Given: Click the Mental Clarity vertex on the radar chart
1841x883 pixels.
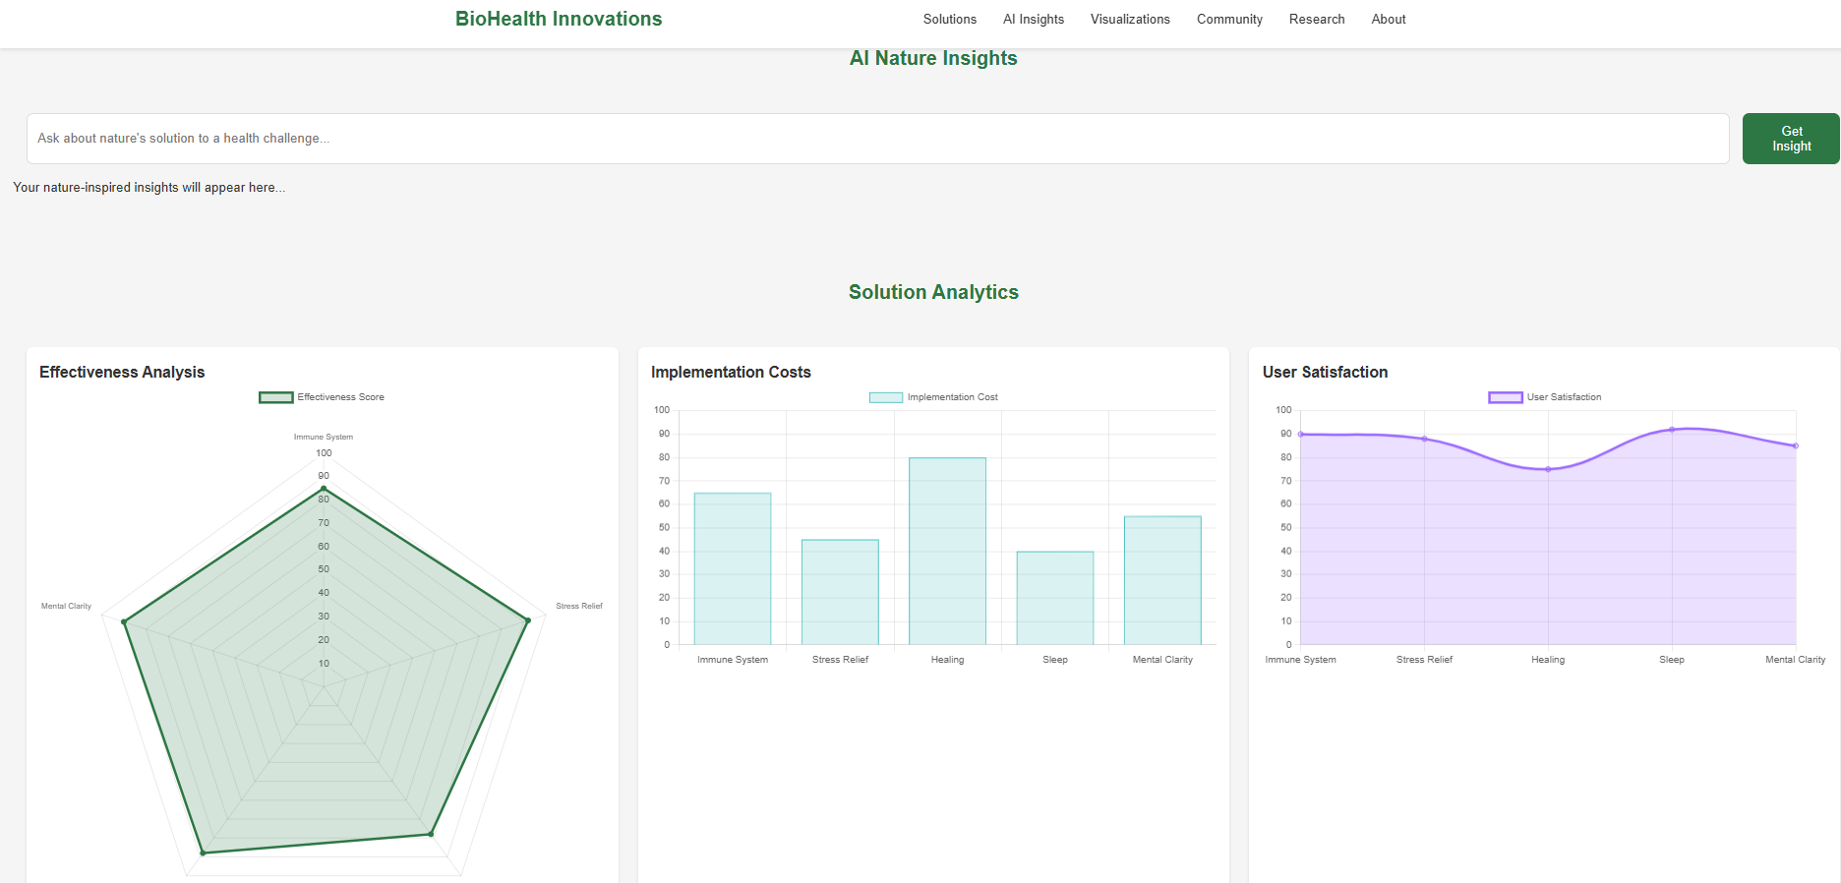Looking at the screenshot, I should pyautogui.click(x=124, y=621).
